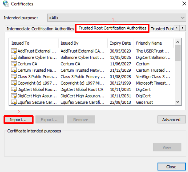This screenshot has width=188, height=172.
Task: Select the Certum CA Issued To entry
Action: tap(27, 64)
